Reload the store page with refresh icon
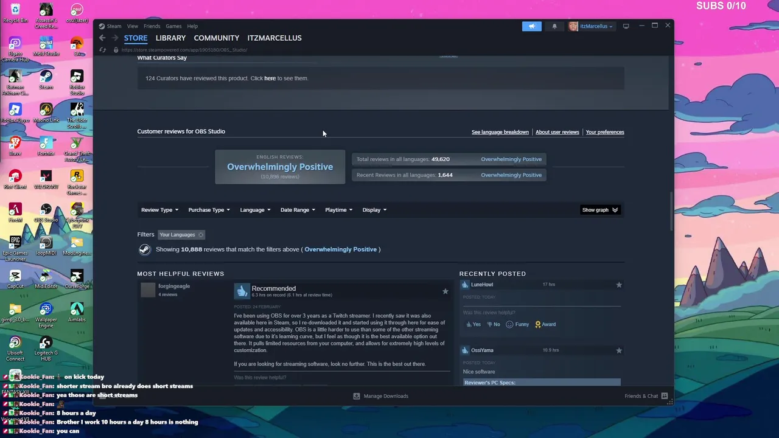This screenshot has width=779, height=438. coord(102,50)
